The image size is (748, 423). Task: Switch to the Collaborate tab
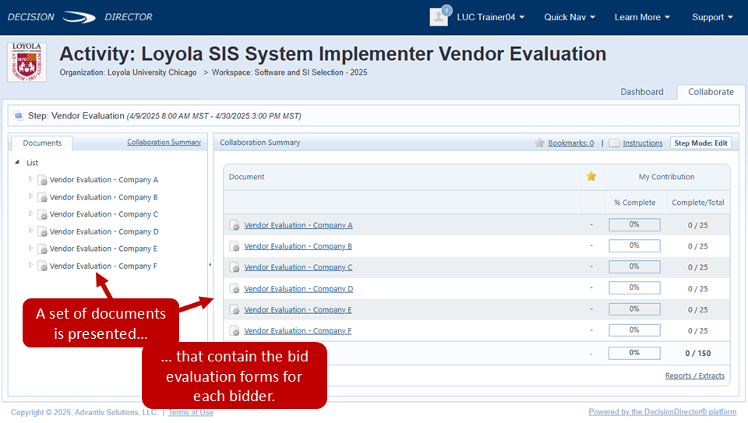tap(711, 92)
